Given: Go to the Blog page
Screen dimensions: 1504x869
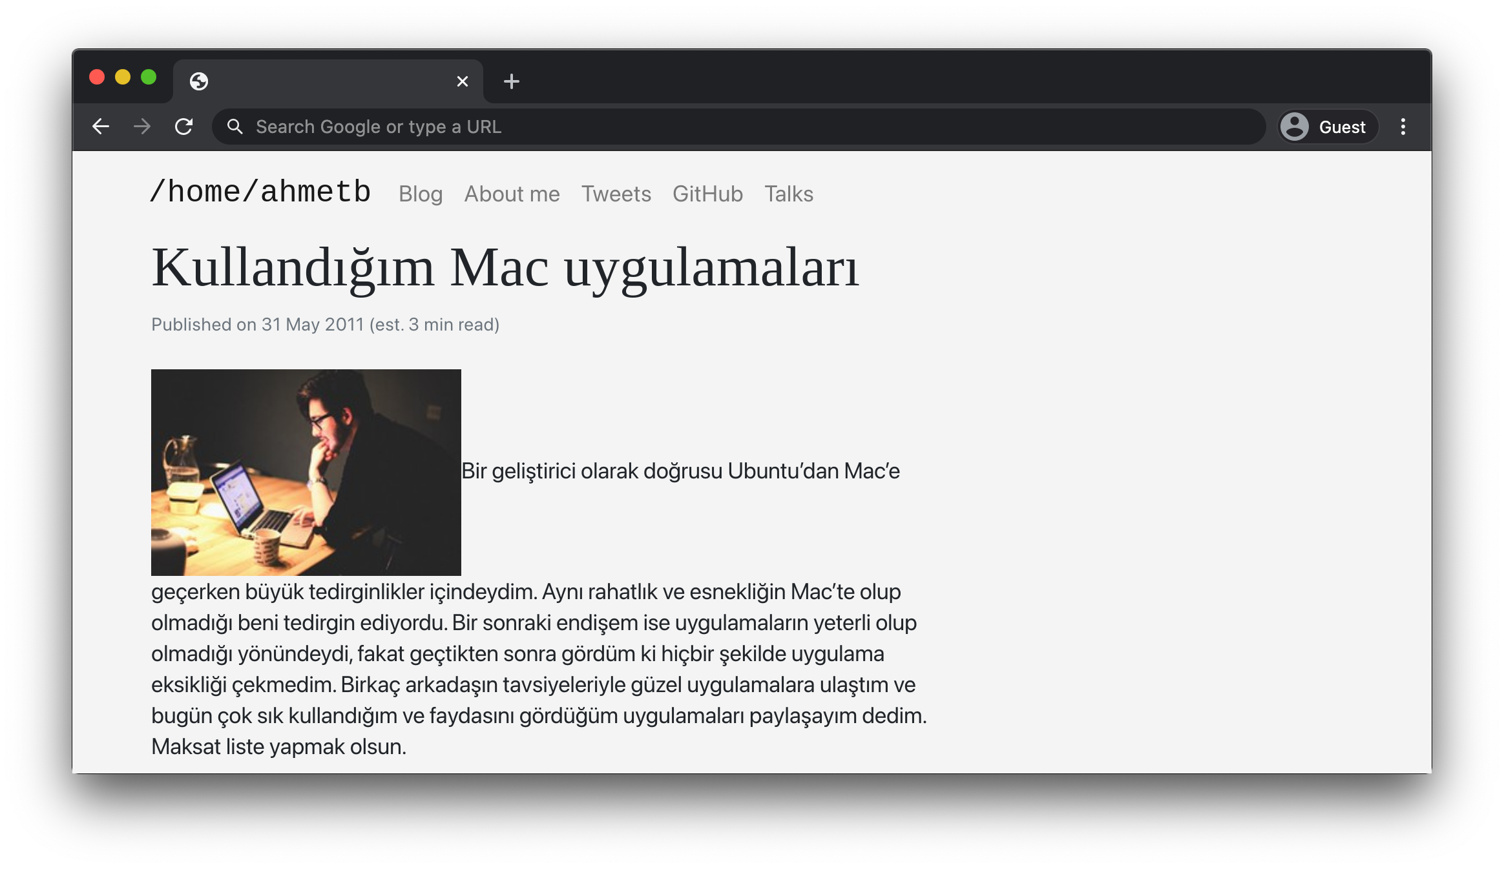Looking at the screenshot, I should [421, 194].
